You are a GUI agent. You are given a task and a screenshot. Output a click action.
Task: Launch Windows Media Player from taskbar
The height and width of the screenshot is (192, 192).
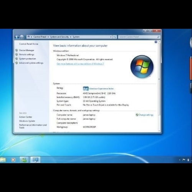pyautogui.click(x=13, y=160)
